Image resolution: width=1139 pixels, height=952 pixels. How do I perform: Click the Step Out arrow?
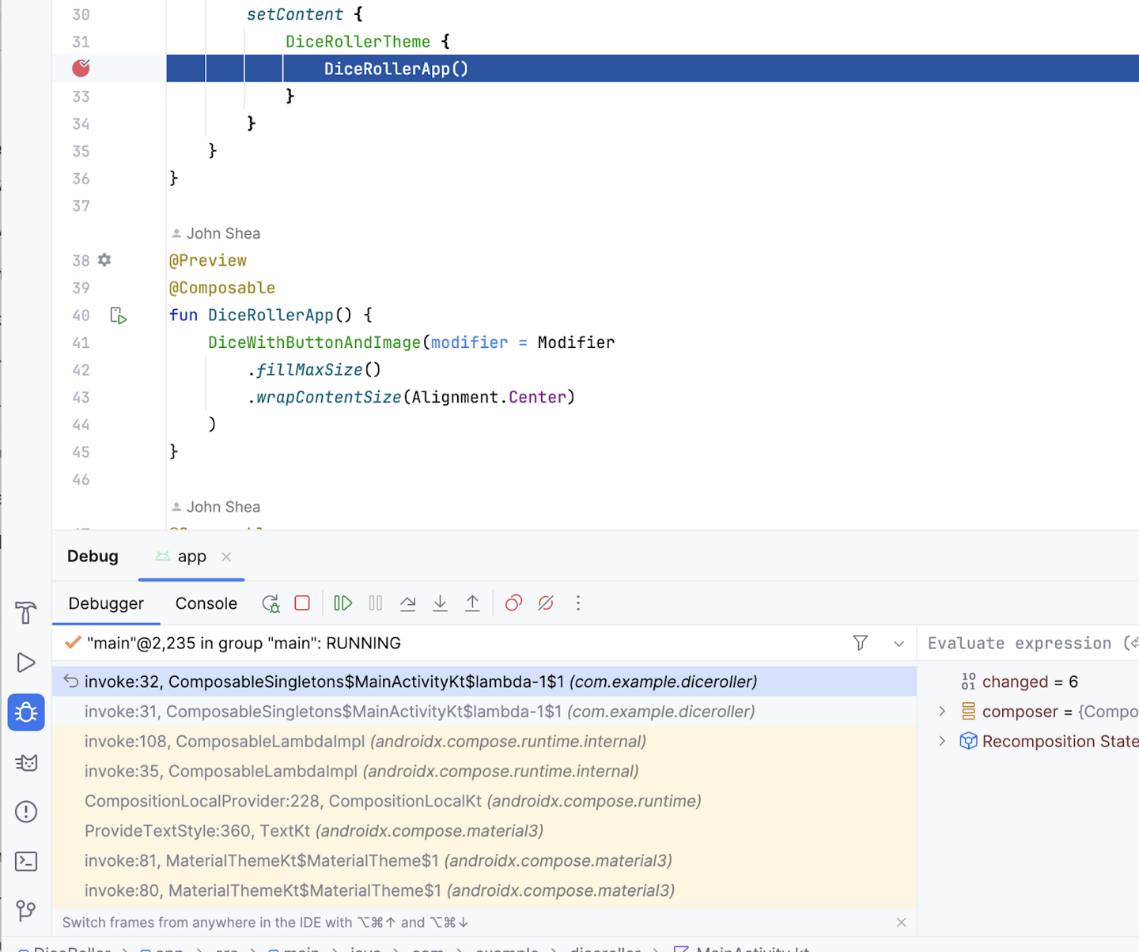point(472,603)
